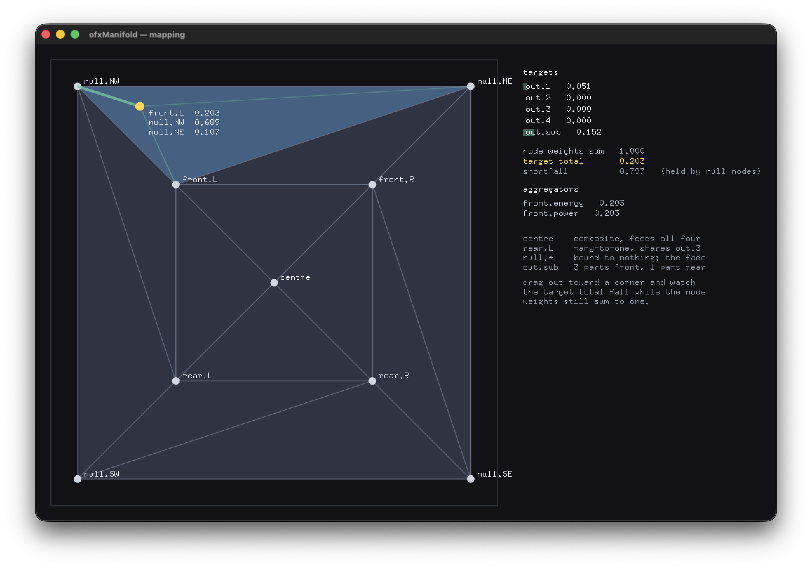The height and width of the screenshot is (568, 812).
Task: Click the front.energy aggregator value
Action: 612,203
